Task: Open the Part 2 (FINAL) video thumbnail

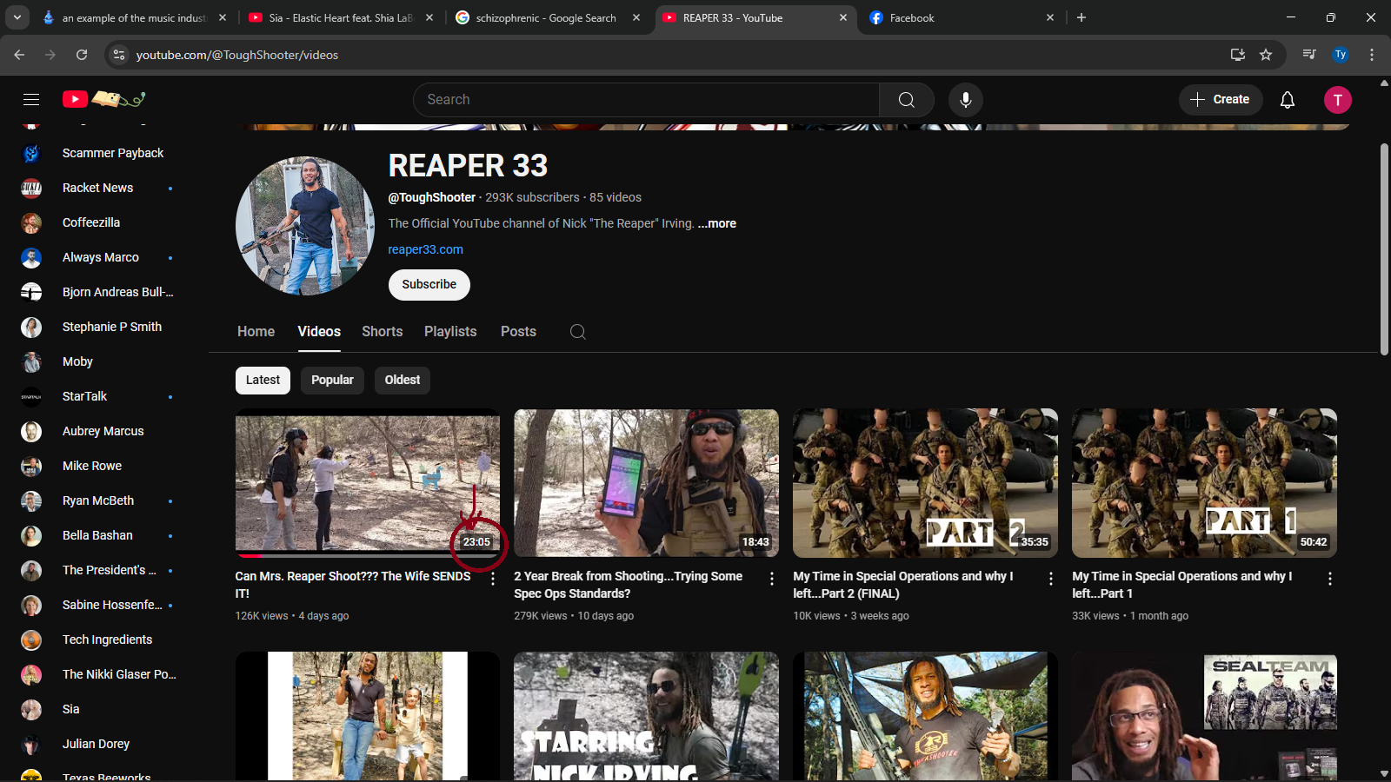Action: point(925,483)
